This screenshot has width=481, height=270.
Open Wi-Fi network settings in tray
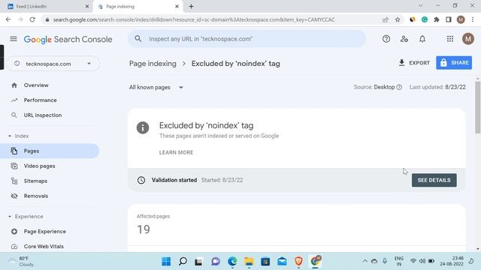(x=413, y=261)
